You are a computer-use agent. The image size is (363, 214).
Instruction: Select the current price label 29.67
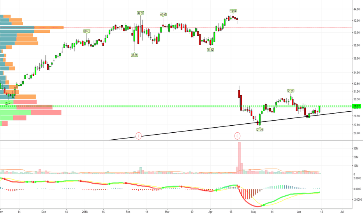(356, 106)
